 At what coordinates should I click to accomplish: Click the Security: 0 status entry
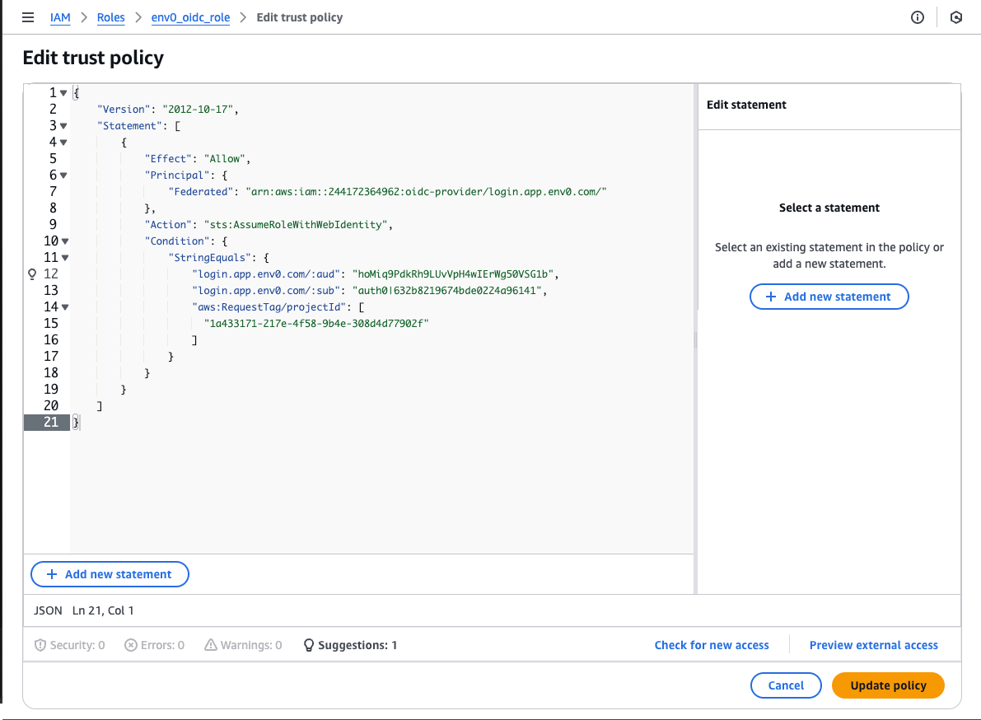[x=69, y=645]
